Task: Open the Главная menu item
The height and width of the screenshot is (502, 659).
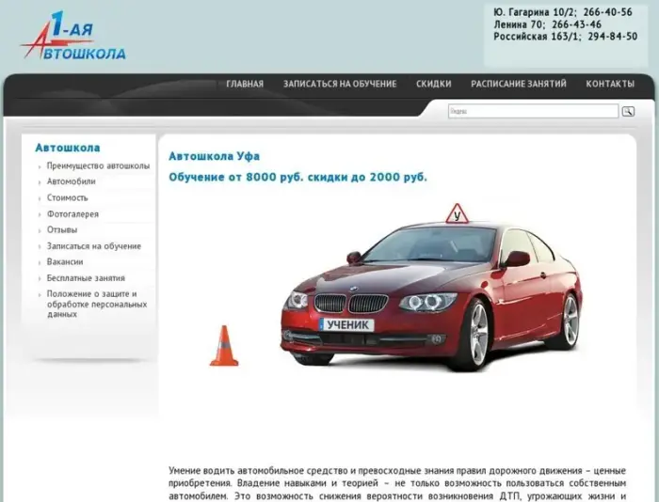Action: point(245,84)
